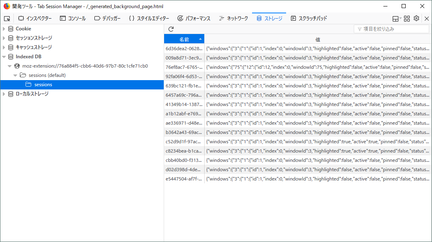Open the パフォーマンス tab
The height and width of the screenshot is (242, 432).
coord(194,19)
